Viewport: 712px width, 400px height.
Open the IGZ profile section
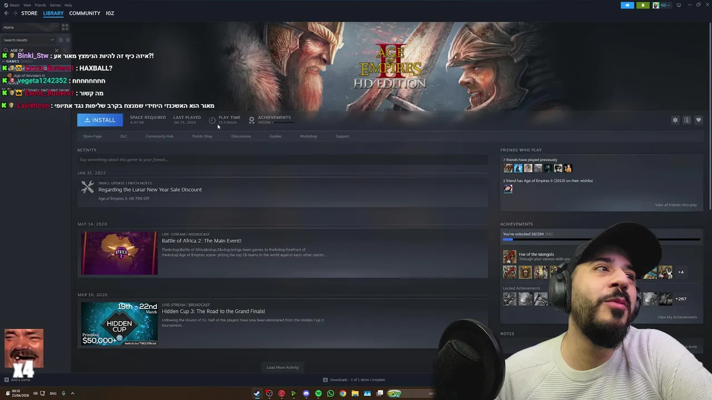[x=110, y=13]
